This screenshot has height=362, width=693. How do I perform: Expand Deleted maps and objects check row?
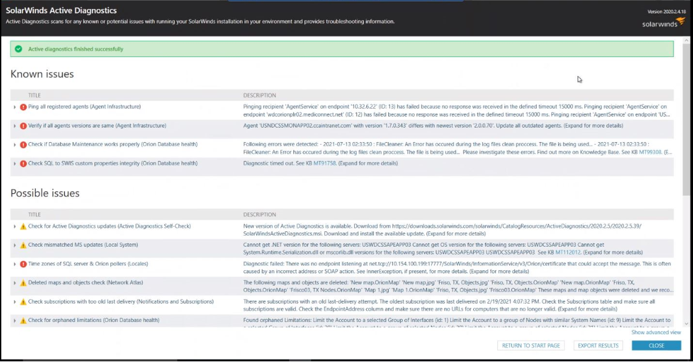[15, 283]
